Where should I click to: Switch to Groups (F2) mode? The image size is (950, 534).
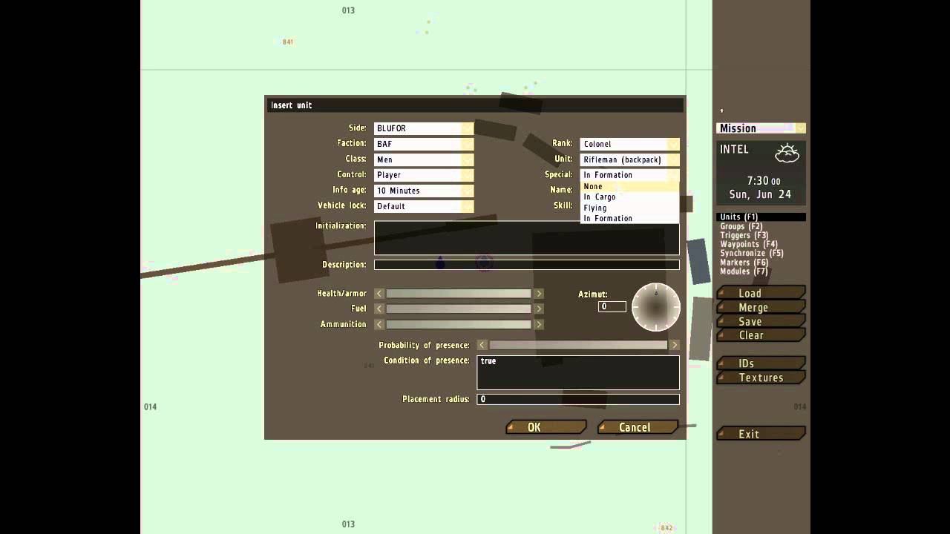[741, 226]
